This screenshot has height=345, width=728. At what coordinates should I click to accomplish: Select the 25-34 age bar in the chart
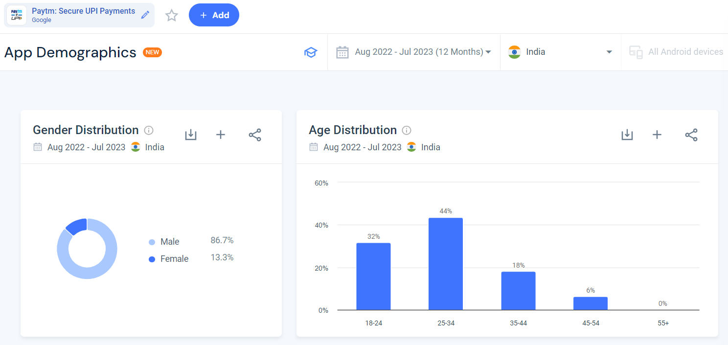pyautogui.click(x=445, y=264)
